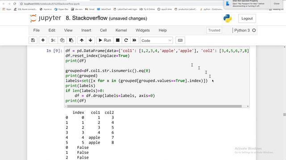Click the code line print(labels)
Image resolution: width=286 pixels, height=160 pixels.
click(x=80, y=86)
